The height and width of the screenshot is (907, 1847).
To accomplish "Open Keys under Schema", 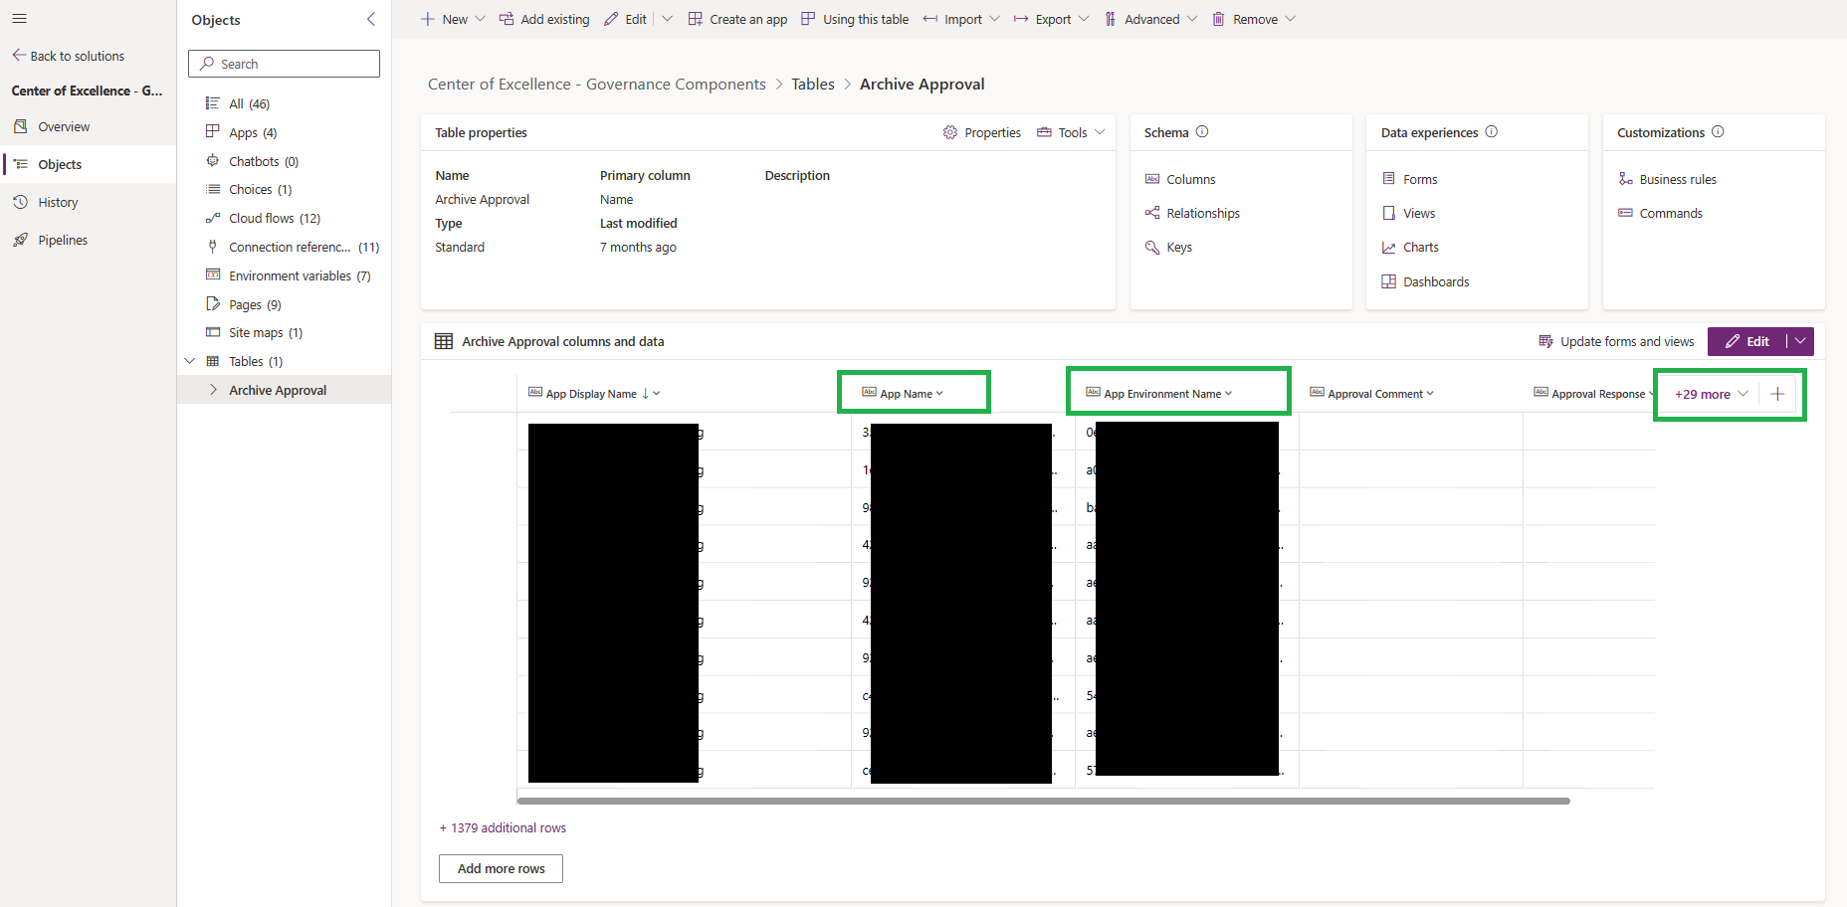I will (x=1178, y=247).
